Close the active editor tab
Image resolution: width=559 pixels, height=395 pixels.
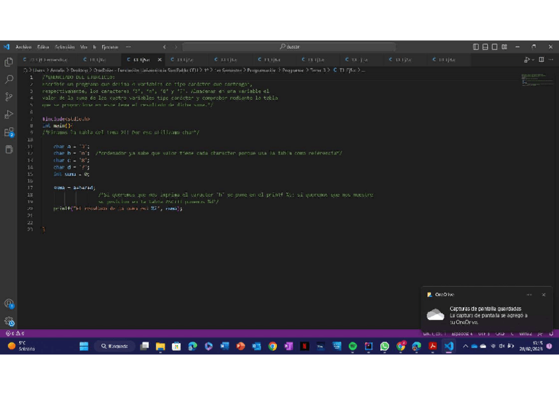[160, 60]
